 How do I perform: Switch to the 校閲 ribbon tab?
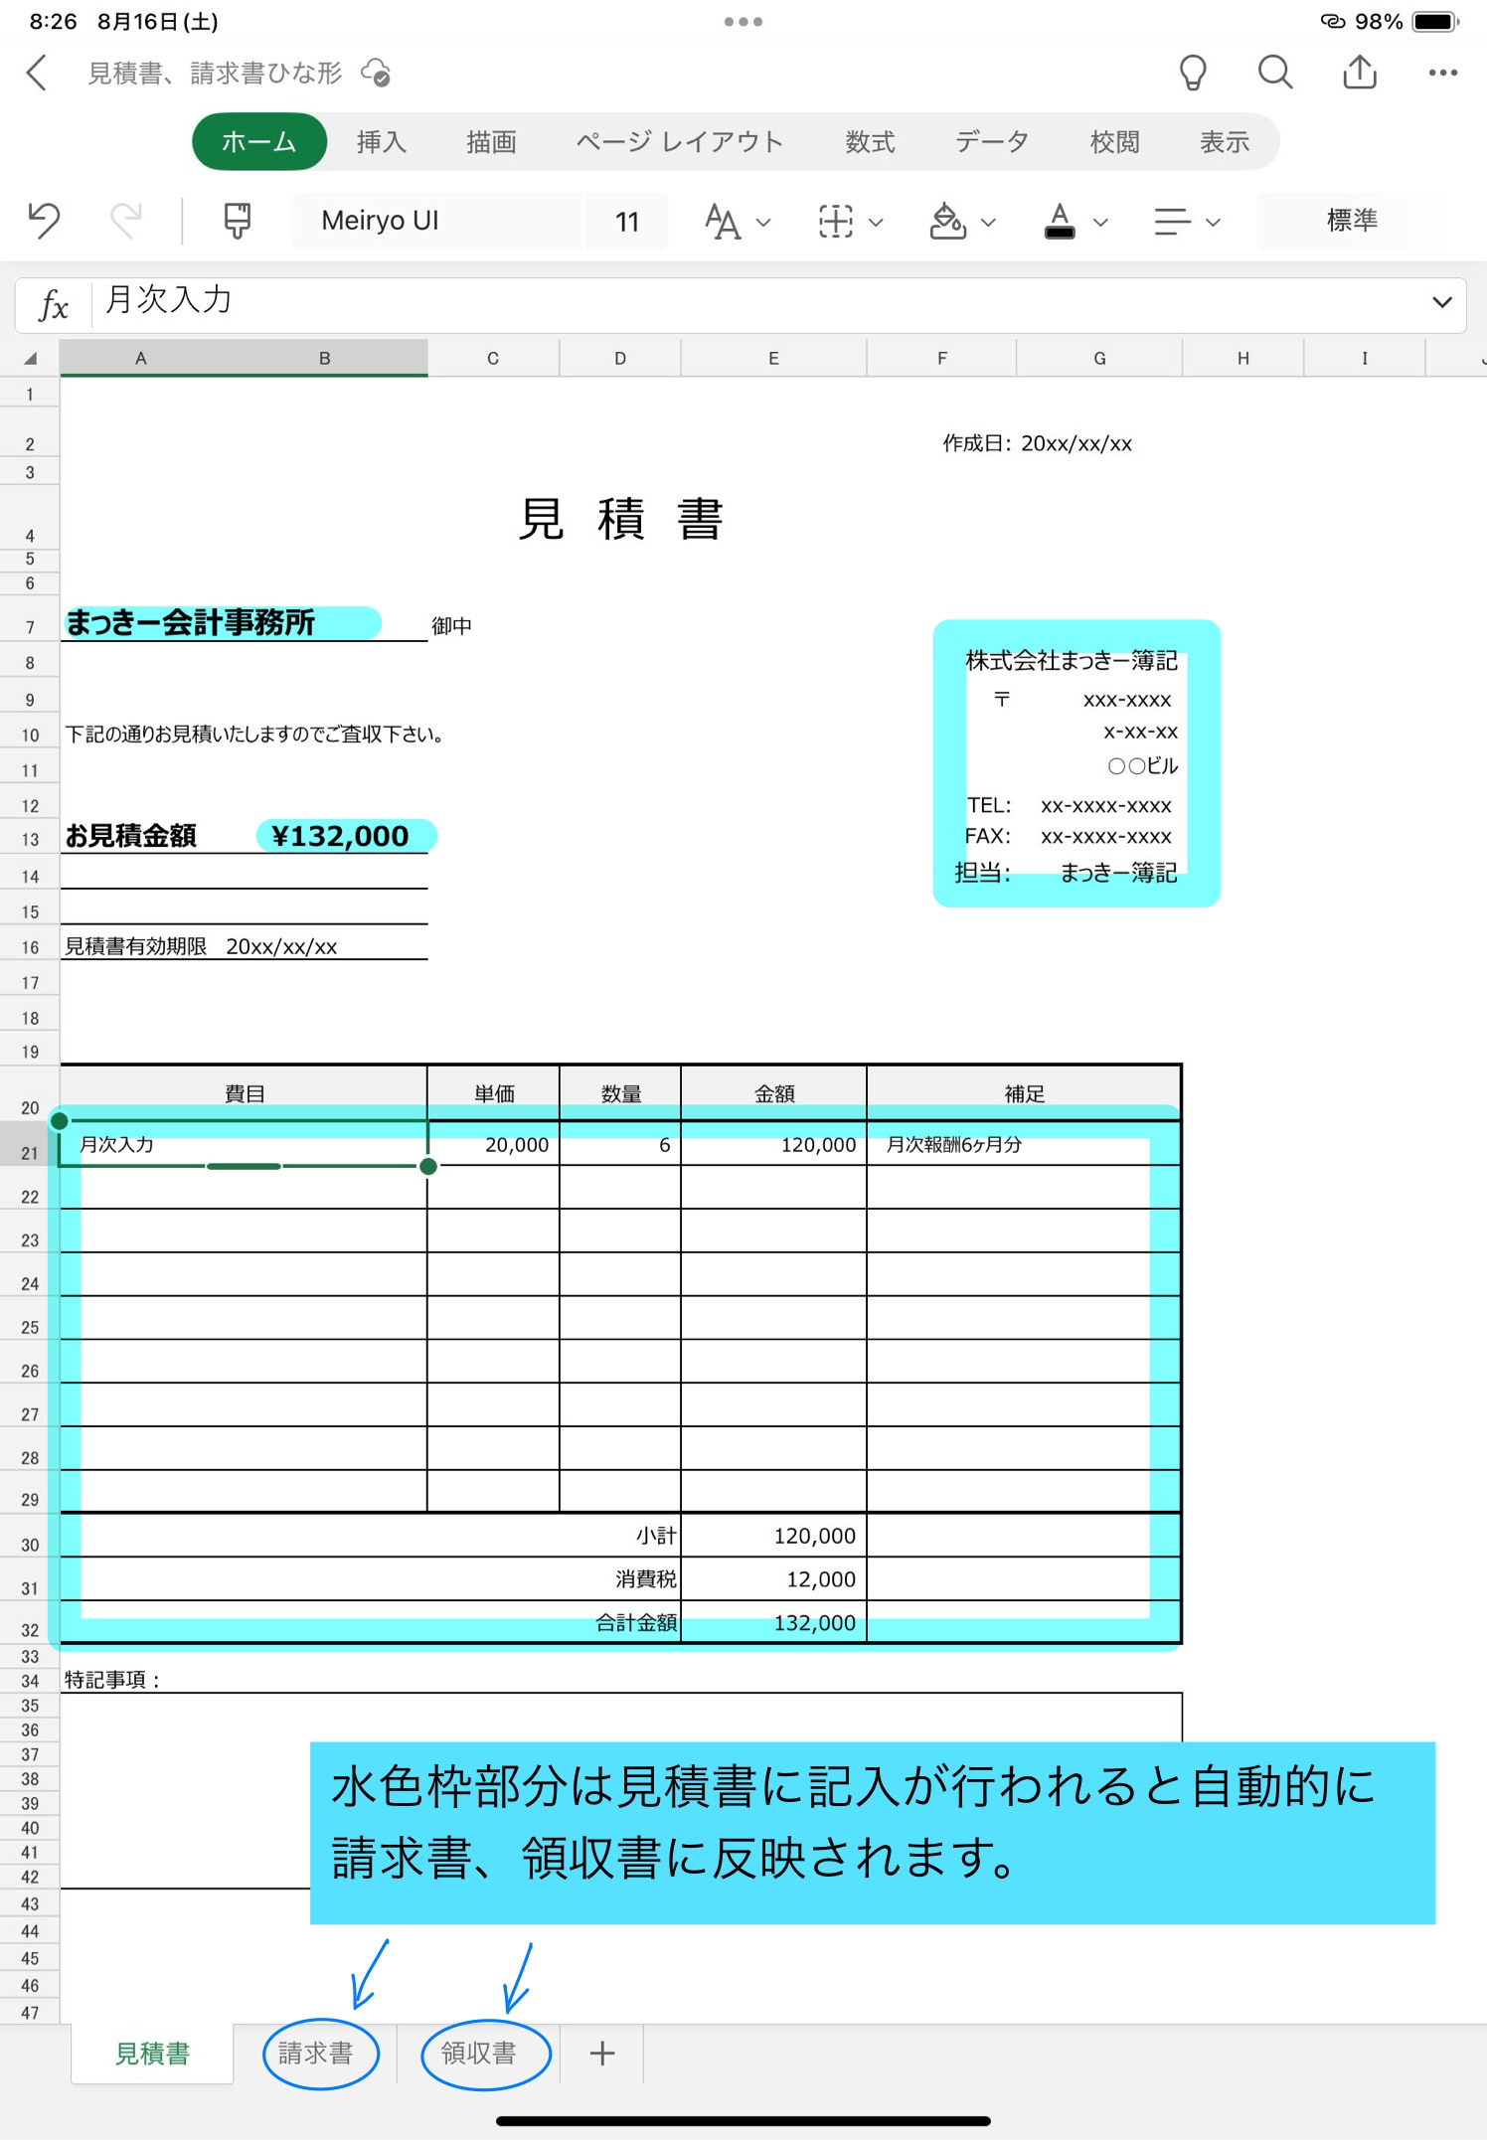(x=1114, y=142)
